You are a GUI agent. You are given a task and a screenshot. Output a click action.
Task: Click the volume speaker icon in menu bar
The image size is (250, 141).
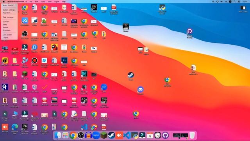[x=221, y=2]
